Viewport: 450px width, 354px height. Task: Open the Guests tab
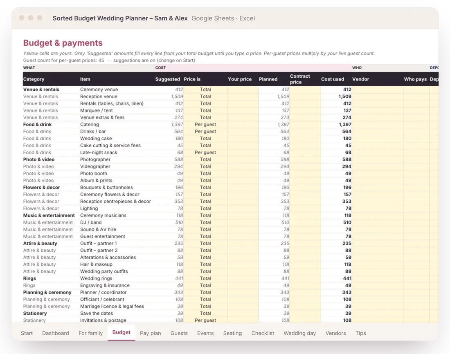(179, 333)
